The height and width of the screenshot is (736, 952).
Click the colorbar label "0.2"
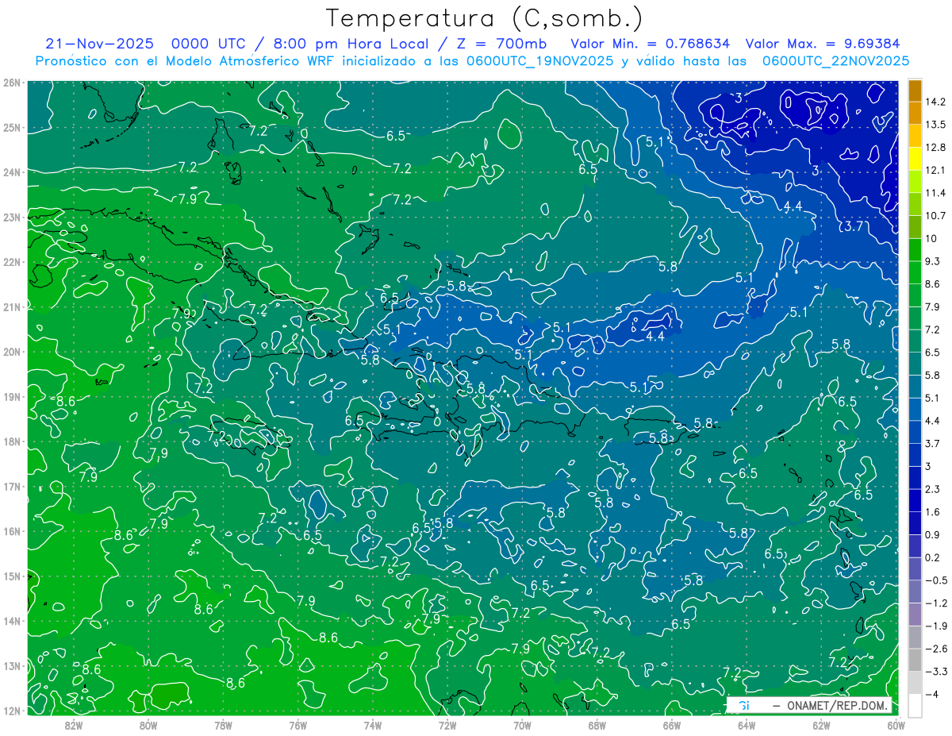click(x=934, y=557)
